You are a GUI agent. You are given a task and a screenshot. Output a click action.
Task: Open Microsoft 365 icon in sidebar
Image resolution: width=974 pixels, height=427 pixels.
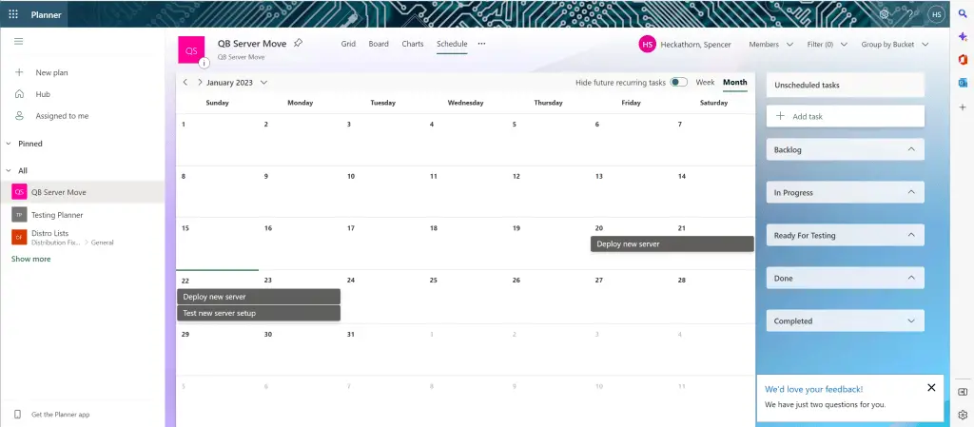click(963, 60)
